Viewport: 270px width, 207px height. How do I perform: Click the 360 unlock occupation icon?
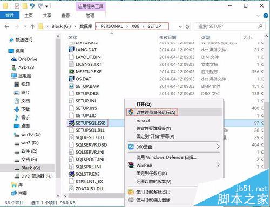(x=131, y=192)
